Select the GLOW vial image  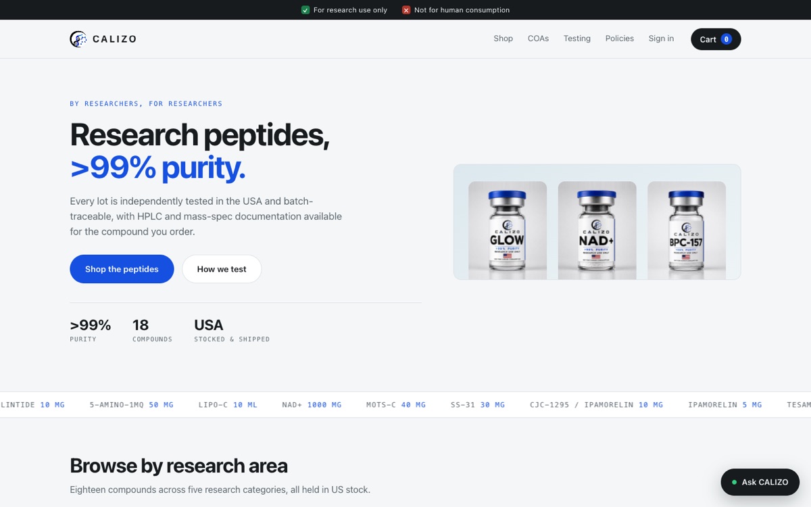[508, 231]
